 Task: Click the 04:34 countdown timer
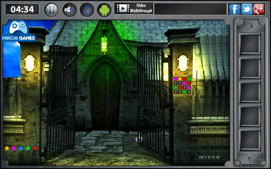tap(22, 9)
